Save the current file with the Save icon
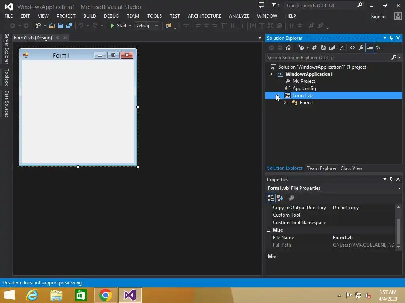The width and height of the screenshot is (405, 303). click(x=61, y=26)
